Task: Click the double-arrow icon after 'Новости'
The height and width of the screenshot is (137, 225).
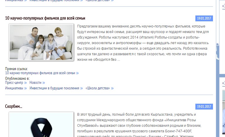Action: pos(44,83)
